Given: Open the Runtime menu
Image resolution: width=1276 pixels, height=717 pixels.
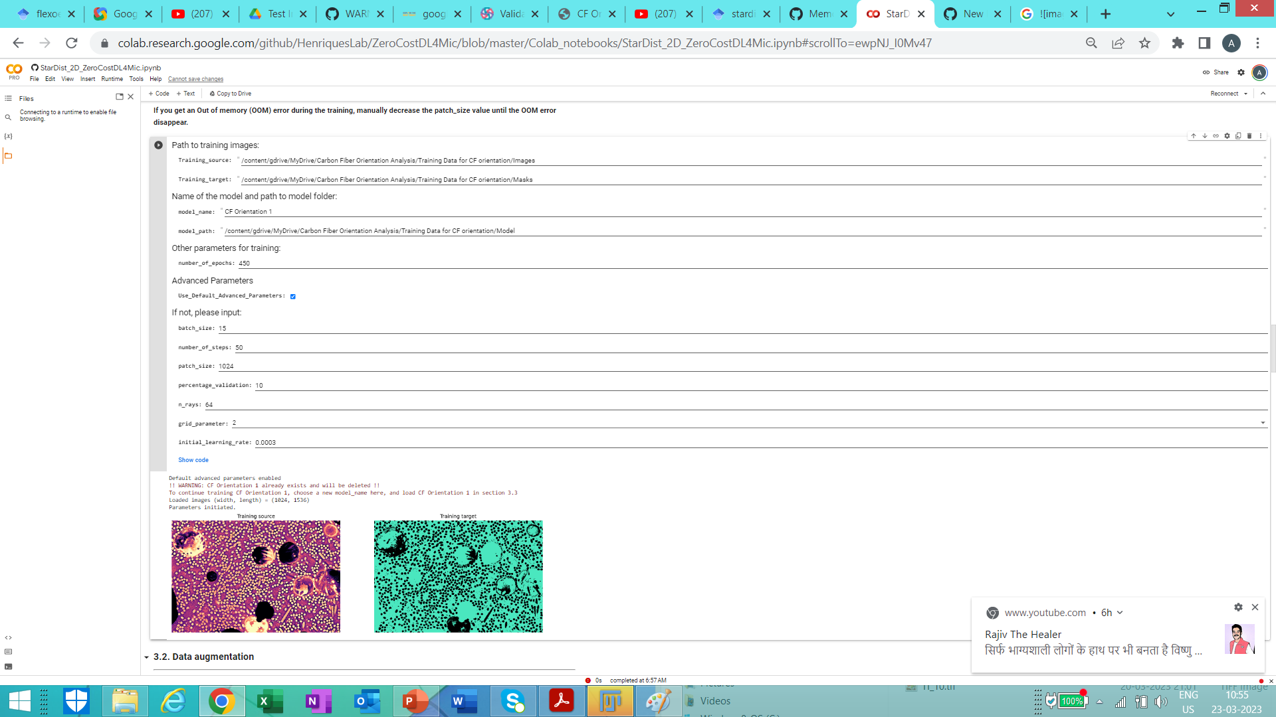Looking at the screenshot, I should pyautogui.click(x=112, y=78).
